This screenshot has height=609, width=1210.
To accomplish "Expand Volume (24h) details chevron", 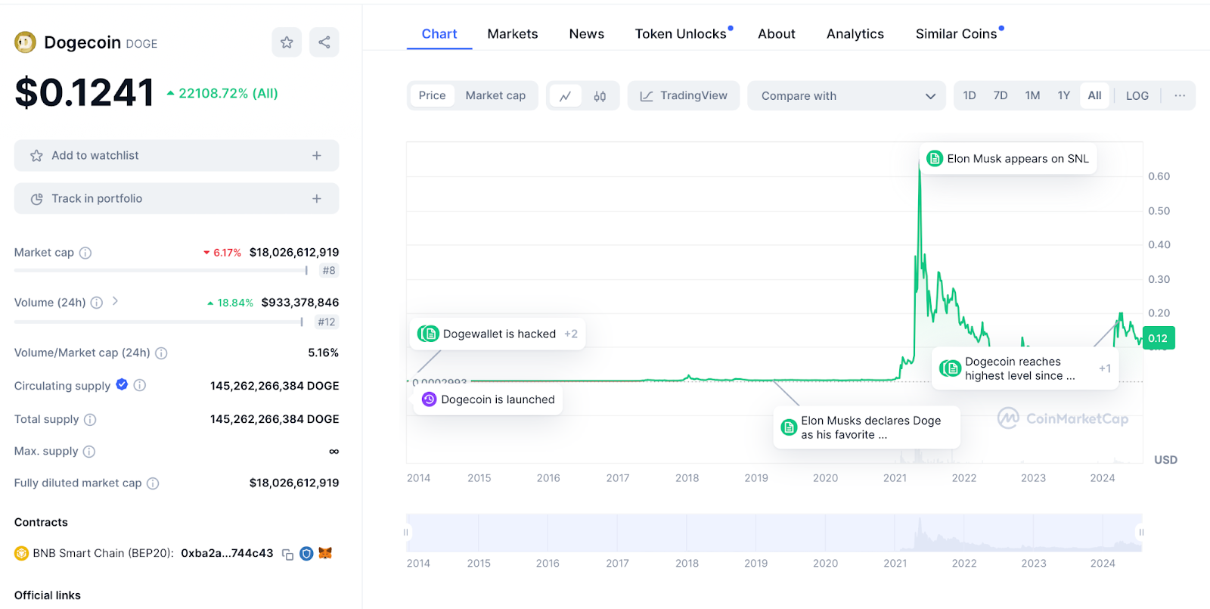I will [x=115, y=301].
